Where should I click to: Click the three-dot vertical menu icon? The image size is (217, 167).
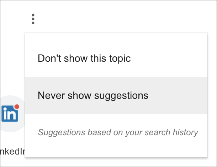(x=33, y=19)
